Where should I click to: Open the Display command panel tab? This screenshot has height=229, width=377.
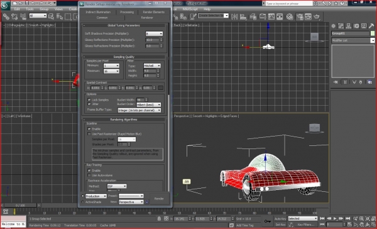(364, 26)
